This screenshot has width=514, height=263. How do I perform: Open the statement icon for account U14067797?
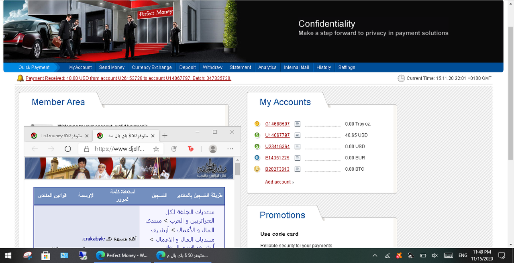pyautogui.click(x=297, y=135)
